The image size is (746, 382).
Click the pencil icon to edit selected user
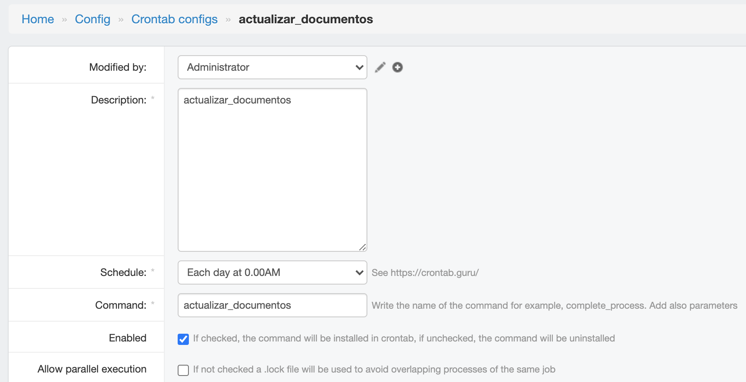[x=380, y=67]
